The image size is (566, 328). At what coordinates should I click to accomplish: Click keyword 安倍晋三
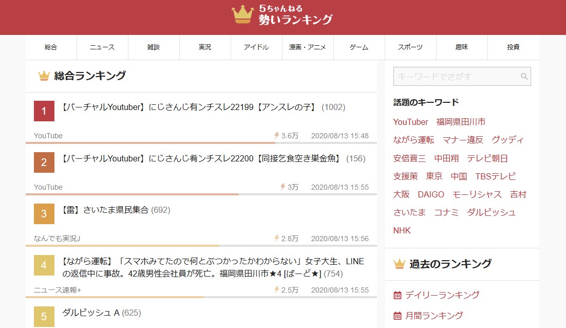pyautogui.click(x=409, y=158)
